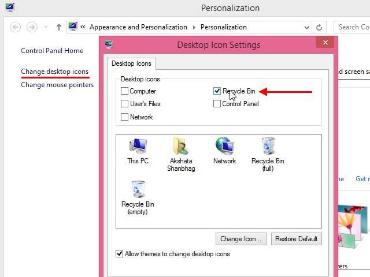Go up one folder level
The image size is (370, 277).
click(59, 27)
